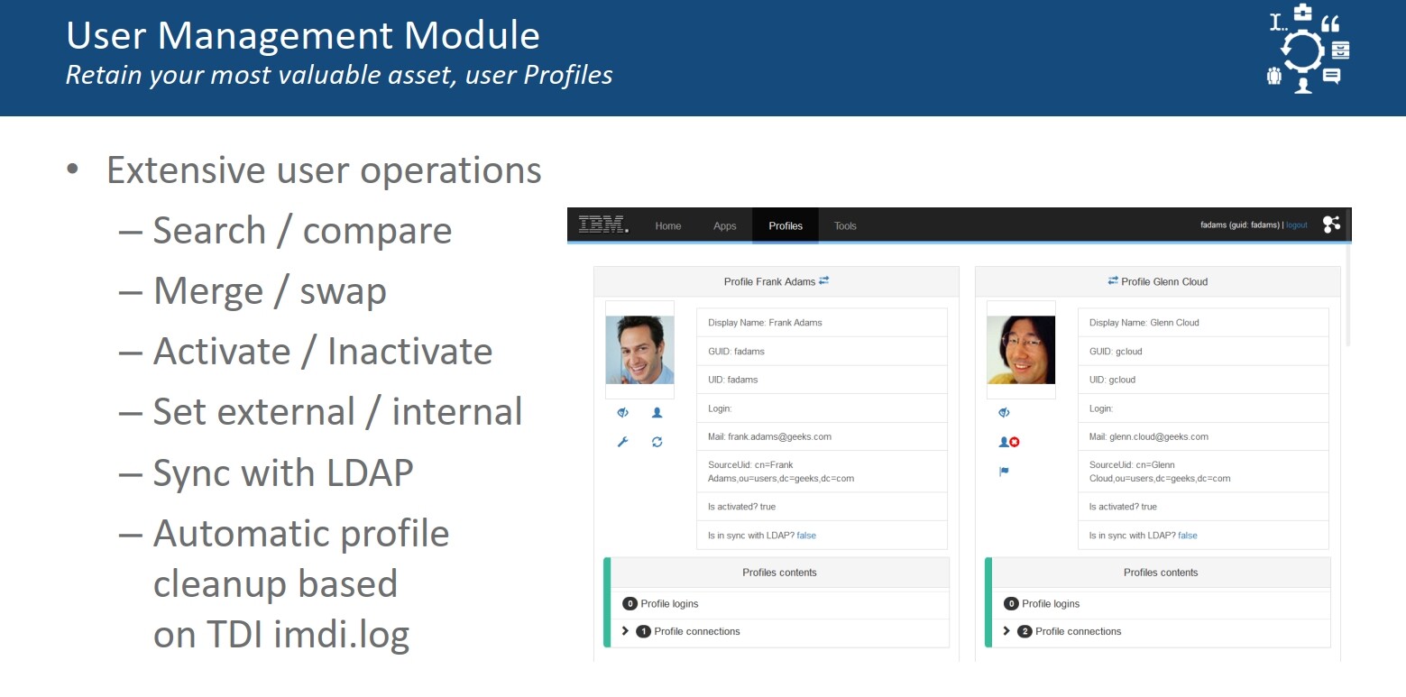Viewport: 1406px width, 697px height.
Task: Click the logout link for fadams
Action: (x=1296, y=225)
